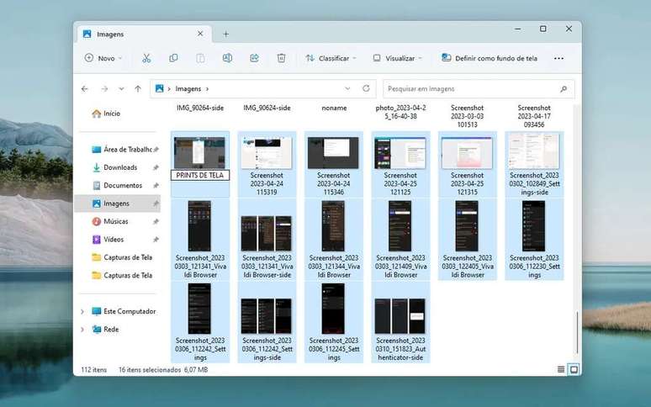Image resolution: width=651 pixels, height=407 pixels.
Task: Switch to large thumbnails view icon
Action: [574, 369]
